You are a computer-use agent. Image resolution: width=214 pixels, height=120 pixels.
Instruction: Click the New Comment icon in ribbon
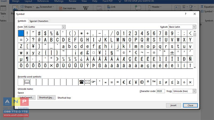tap(138, 8)
